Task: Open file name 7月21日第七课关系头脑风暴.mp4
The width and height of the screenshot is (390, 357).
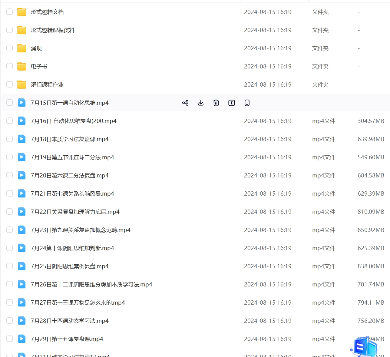Action: 72,194
